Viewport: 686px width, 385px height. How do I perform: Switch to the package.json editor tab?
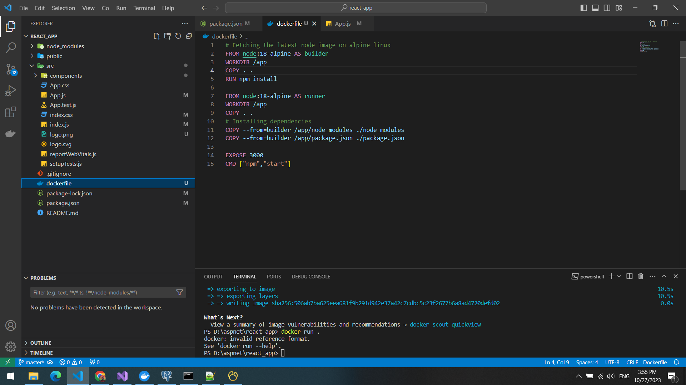(225, 24)
